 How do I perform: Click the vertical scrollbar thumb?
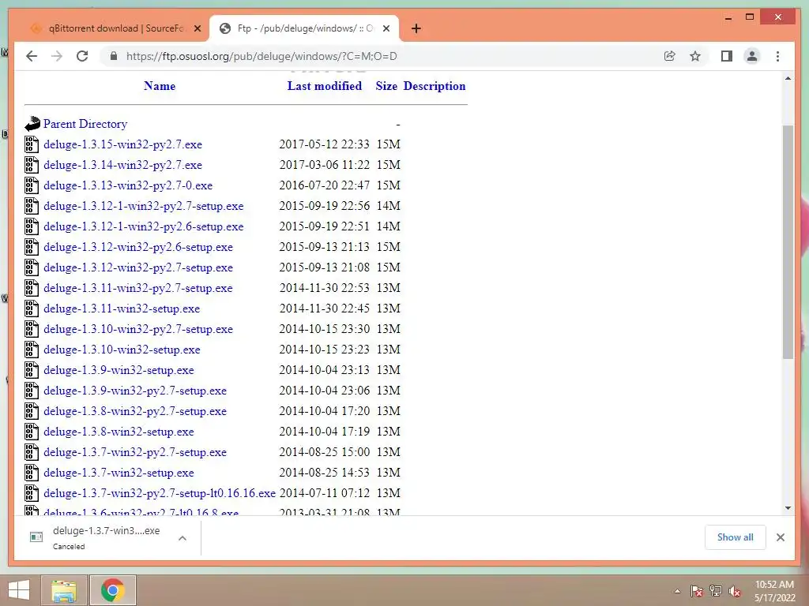click(788, 241)
